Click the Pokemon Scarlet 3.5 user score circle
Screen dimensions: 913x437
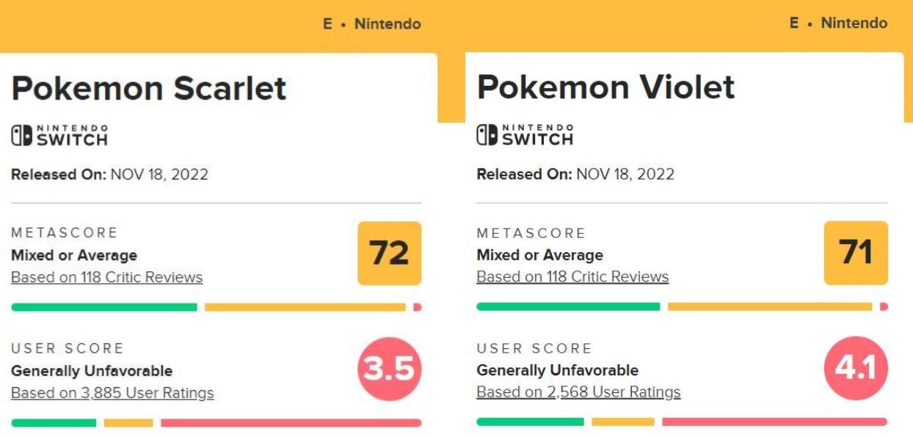(389, 369)
